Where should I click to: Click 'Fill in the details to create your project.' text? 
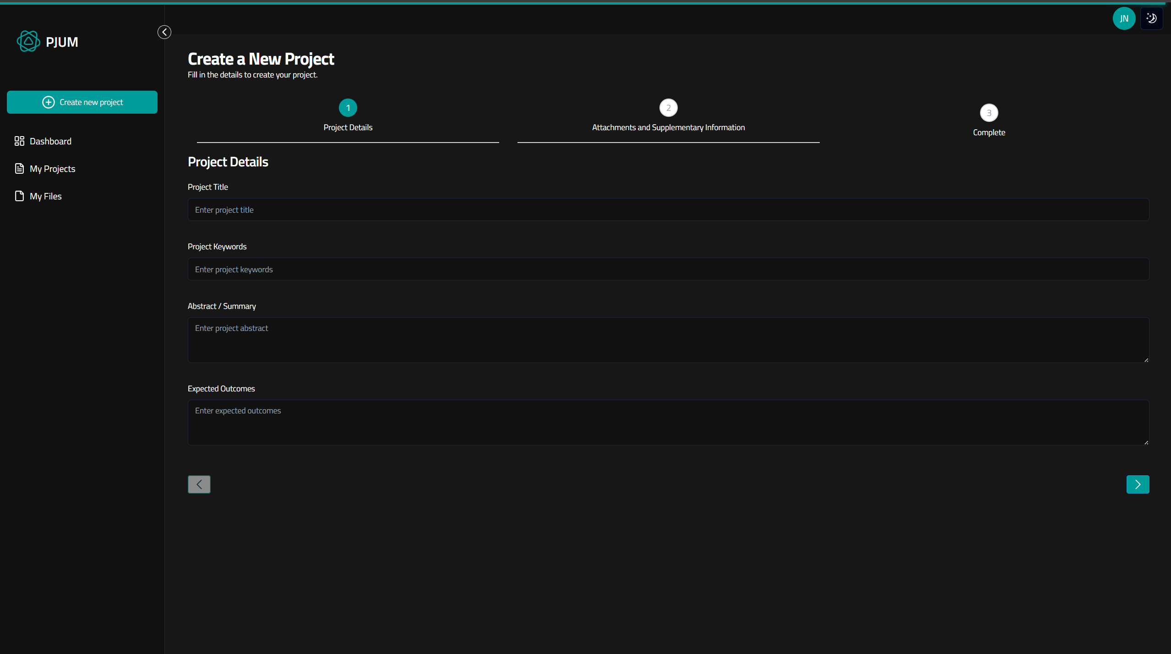[252, 75]
